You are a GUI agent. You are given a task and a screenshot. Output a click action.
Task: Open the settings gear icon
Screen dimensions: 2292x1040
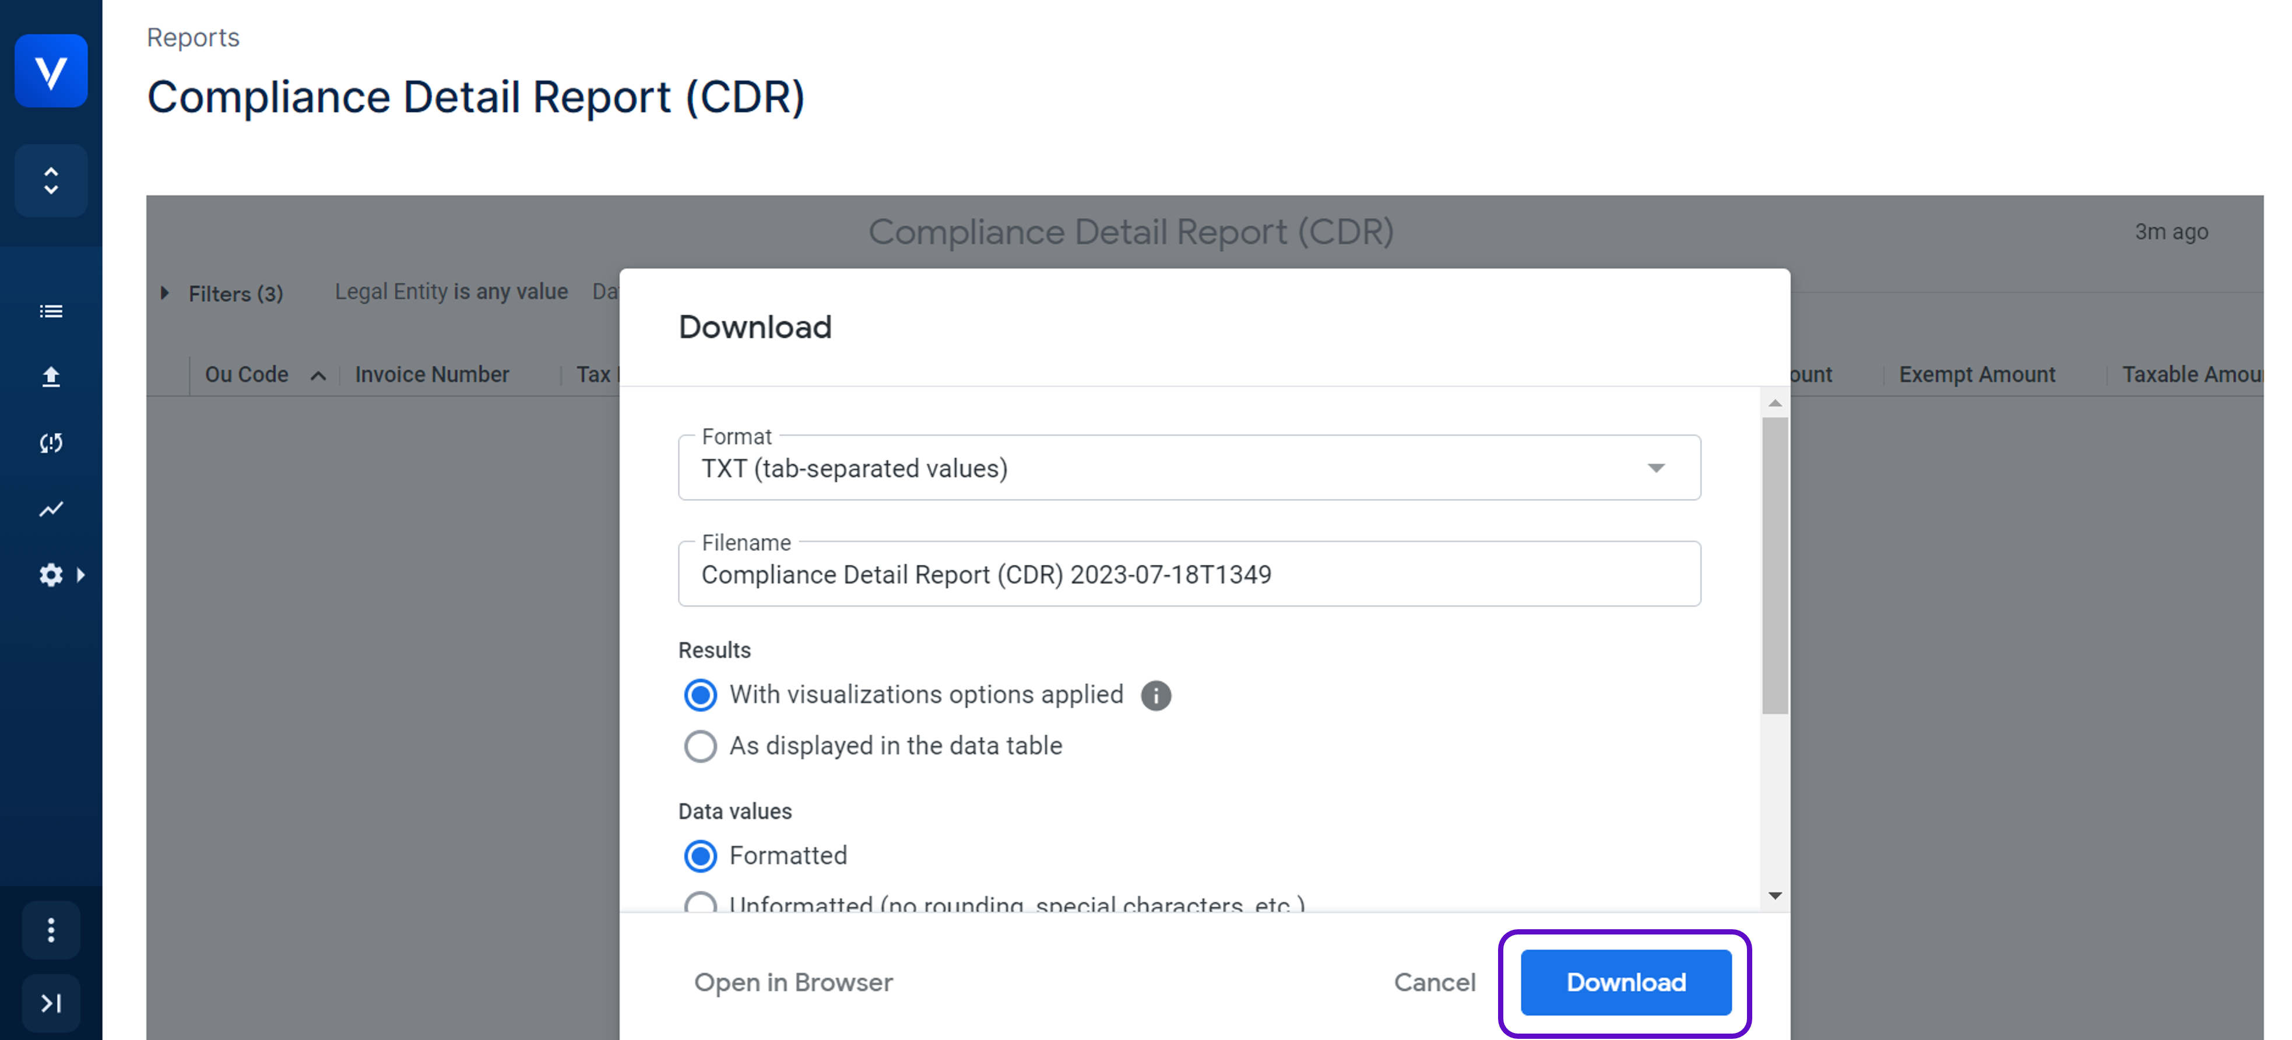pos(51,575)
